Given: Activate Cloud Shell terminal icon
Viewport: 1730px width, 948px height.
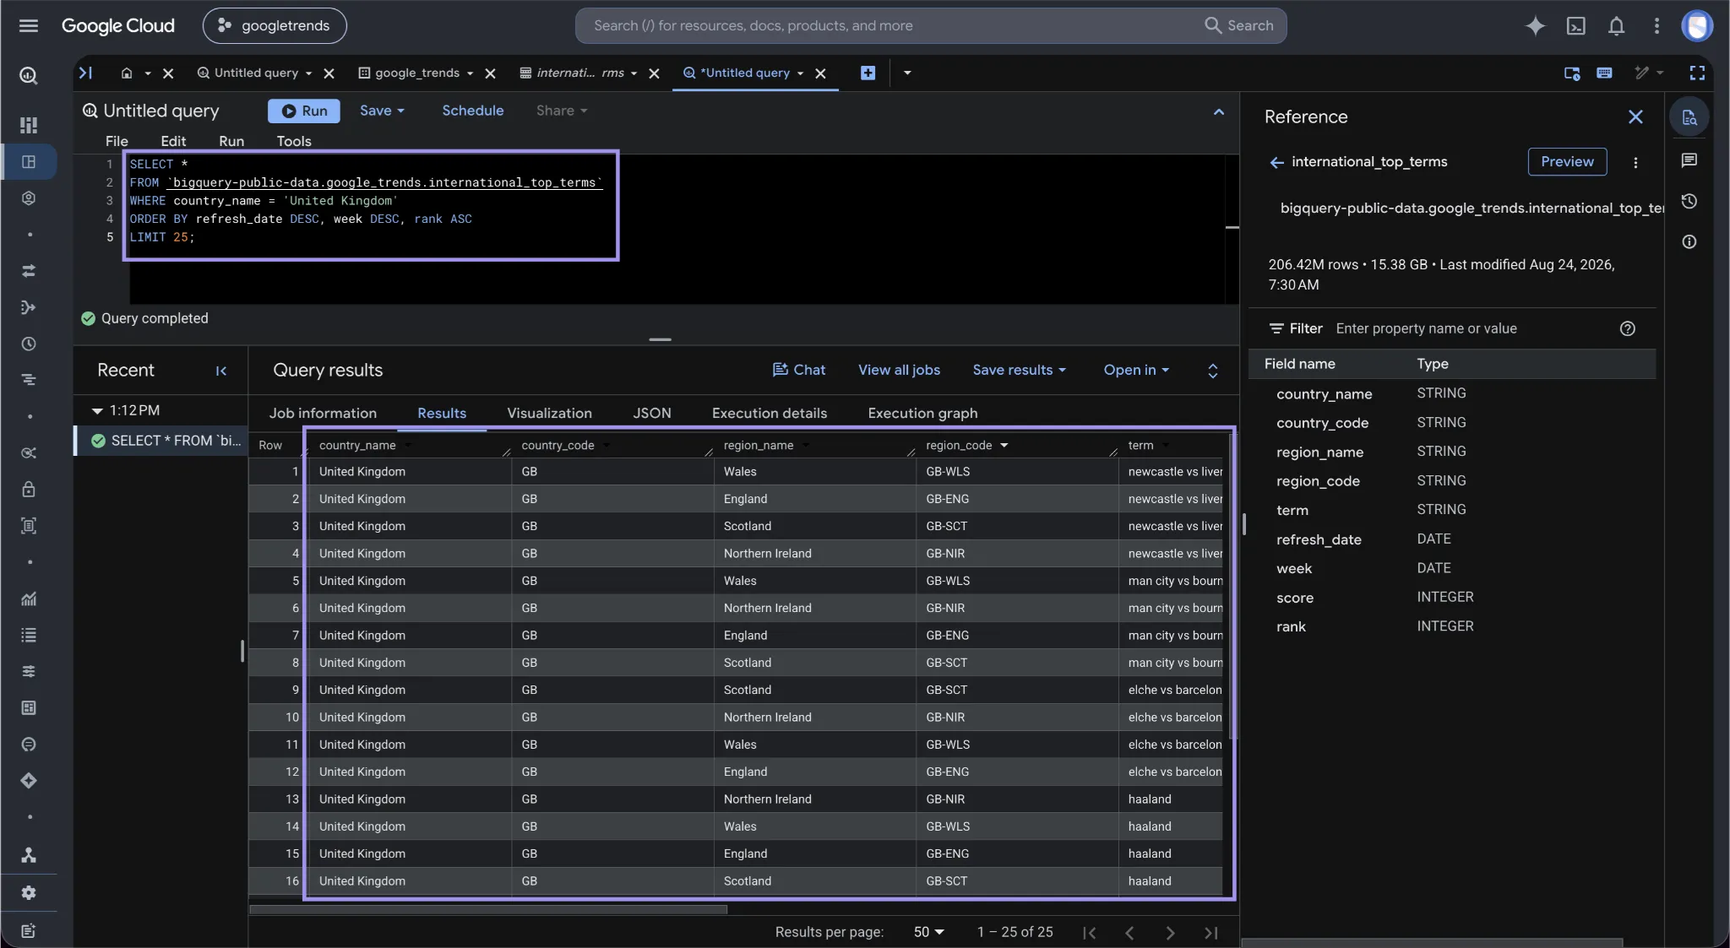Looking at the screenshot, I should [1576, 25].
